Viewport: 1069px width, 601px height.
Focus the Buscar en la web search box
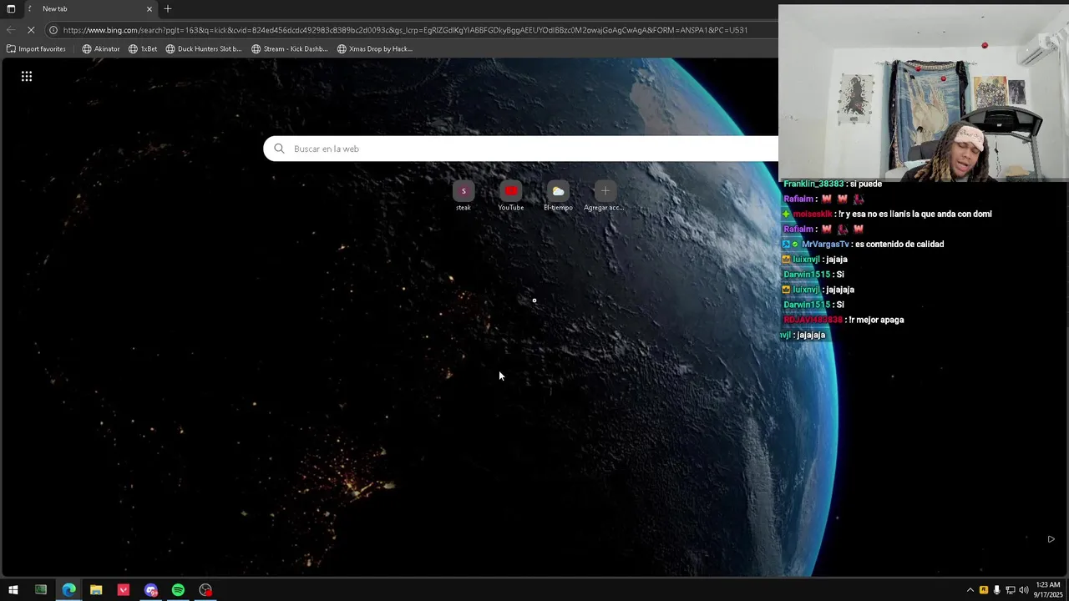(521, 149)
